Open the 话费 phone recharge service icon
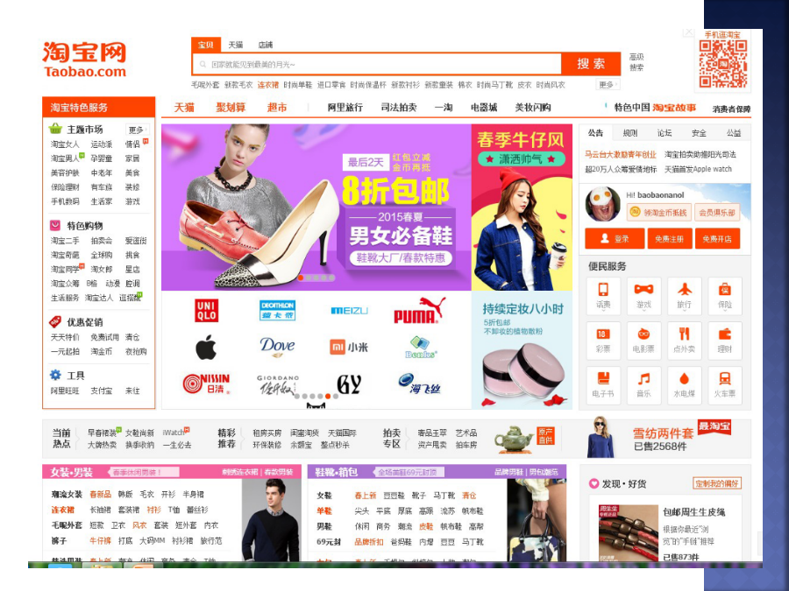789x591 pixels. [x=603, y=296]
